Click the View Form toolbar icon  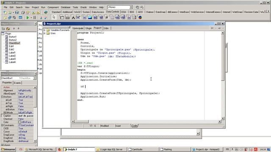click(10, 18)
